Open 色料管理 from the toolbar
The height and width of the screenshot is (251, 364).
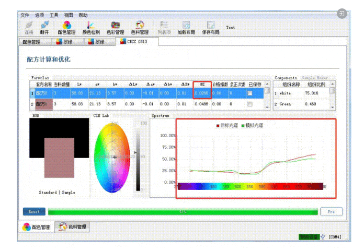pyautogui.click(x=140, y=26)
